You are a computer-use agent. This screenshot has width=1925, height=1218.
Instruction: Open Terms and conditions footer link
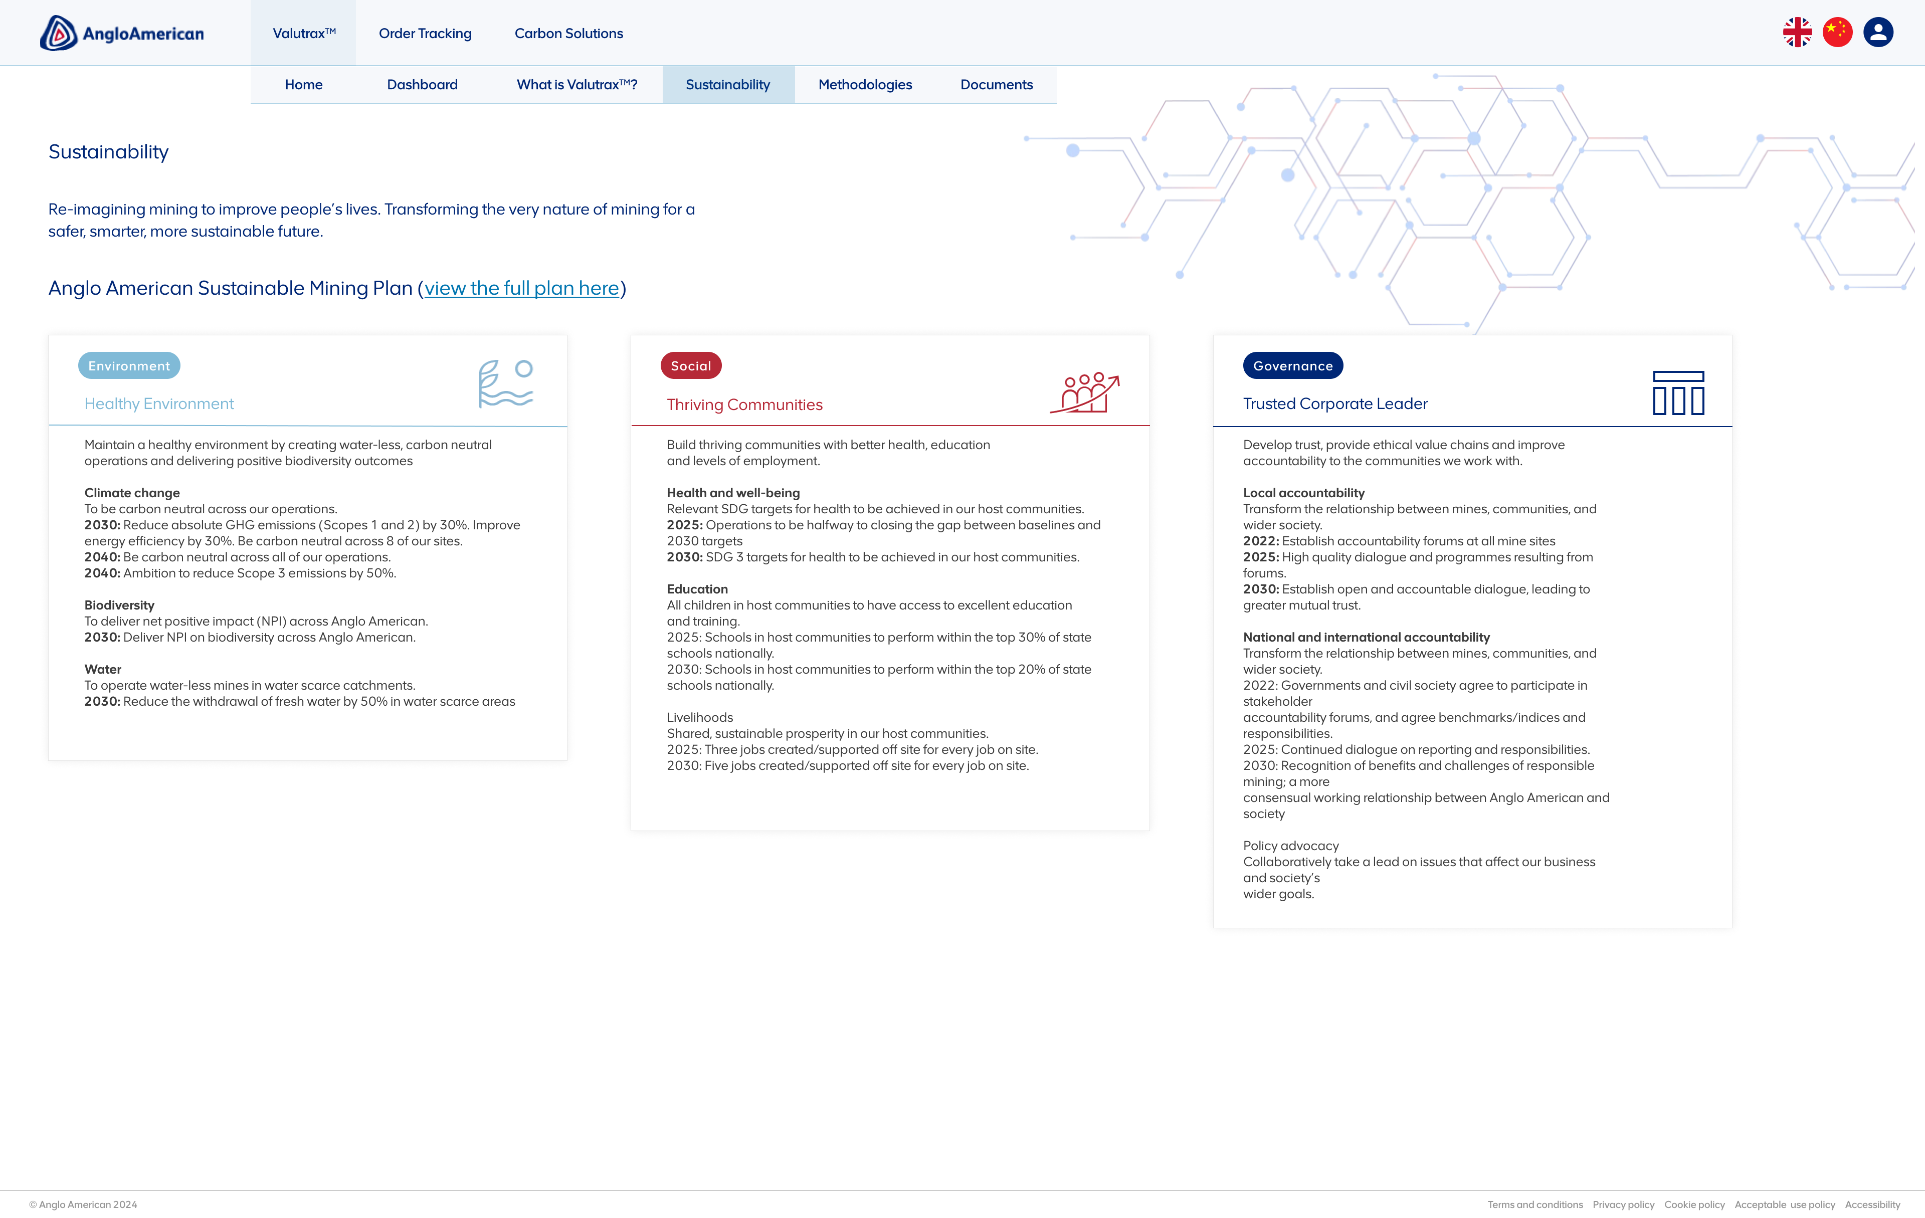click(x=1535, y=1204)
